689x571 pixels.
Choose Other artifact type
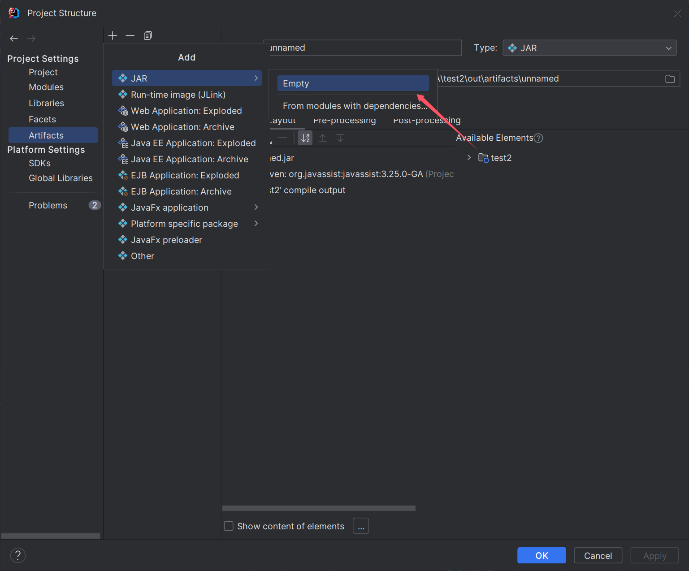tap(186, 256)
